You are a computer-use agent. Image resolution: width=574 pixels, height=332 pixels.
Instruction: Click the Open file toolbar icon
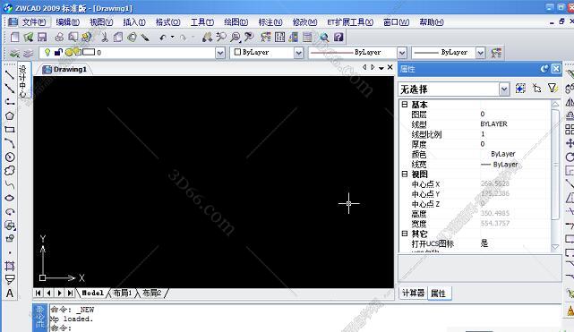pyautogui.click(x=29, y=38)
